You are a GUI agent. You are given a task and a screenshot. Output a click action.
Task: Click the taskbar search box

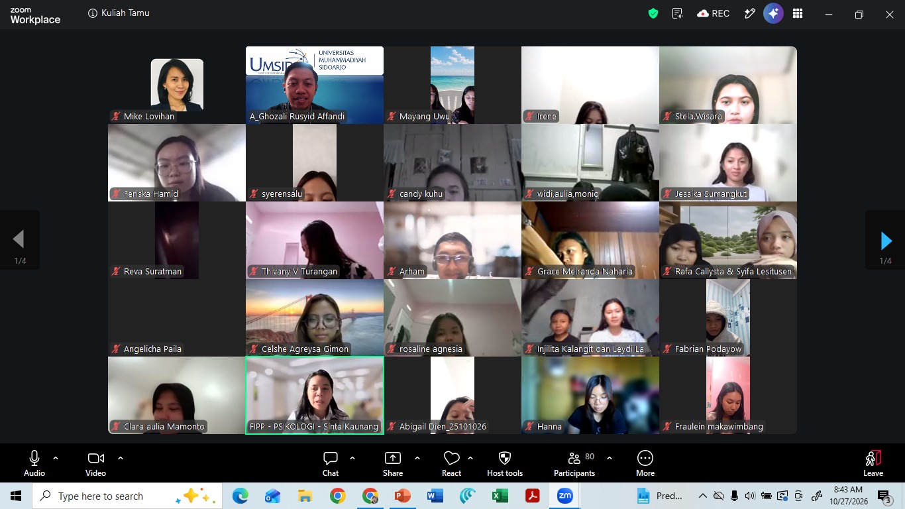tap(127, 496)
